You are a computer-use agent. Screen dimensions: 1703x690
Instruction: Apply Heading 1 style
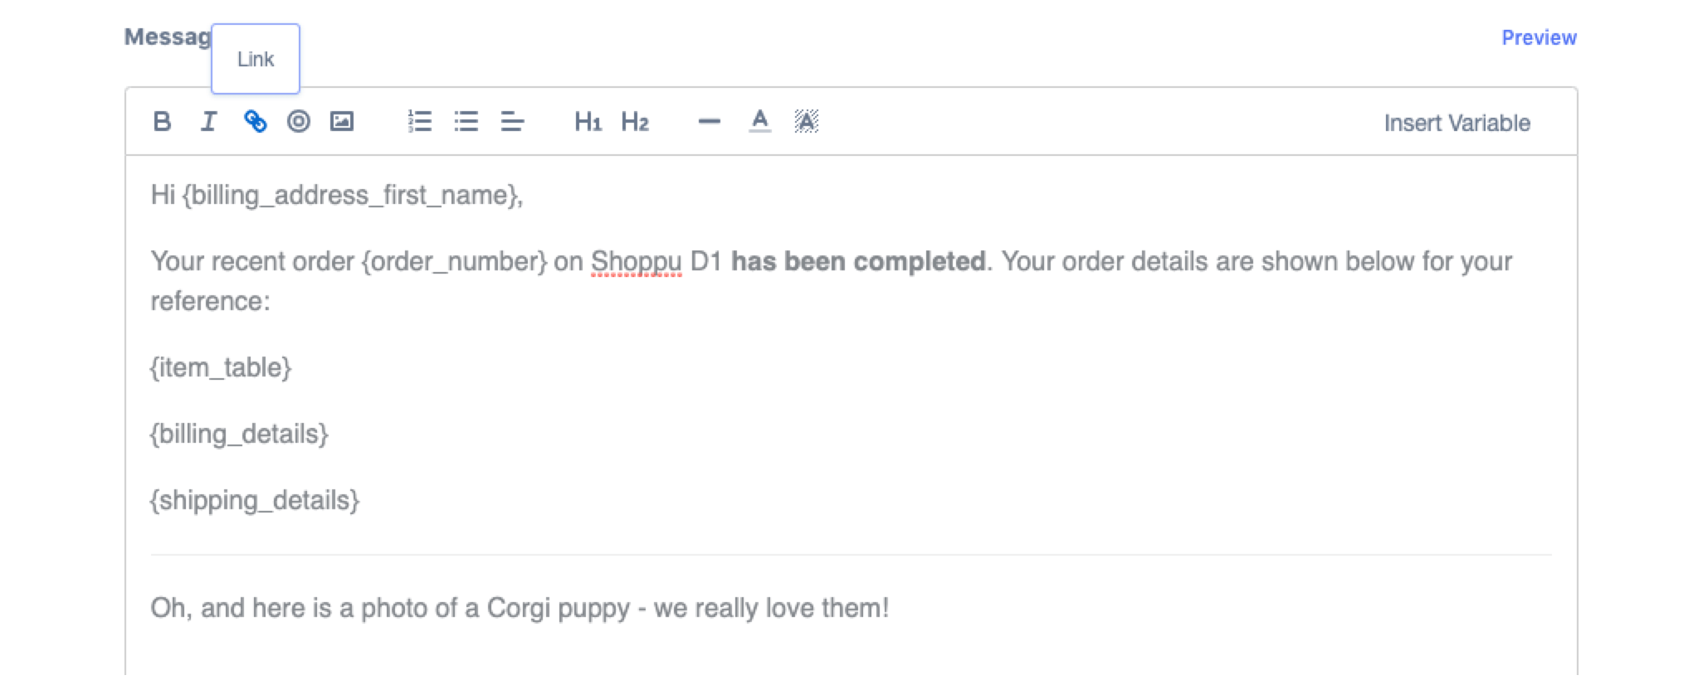tap(588, 122)
